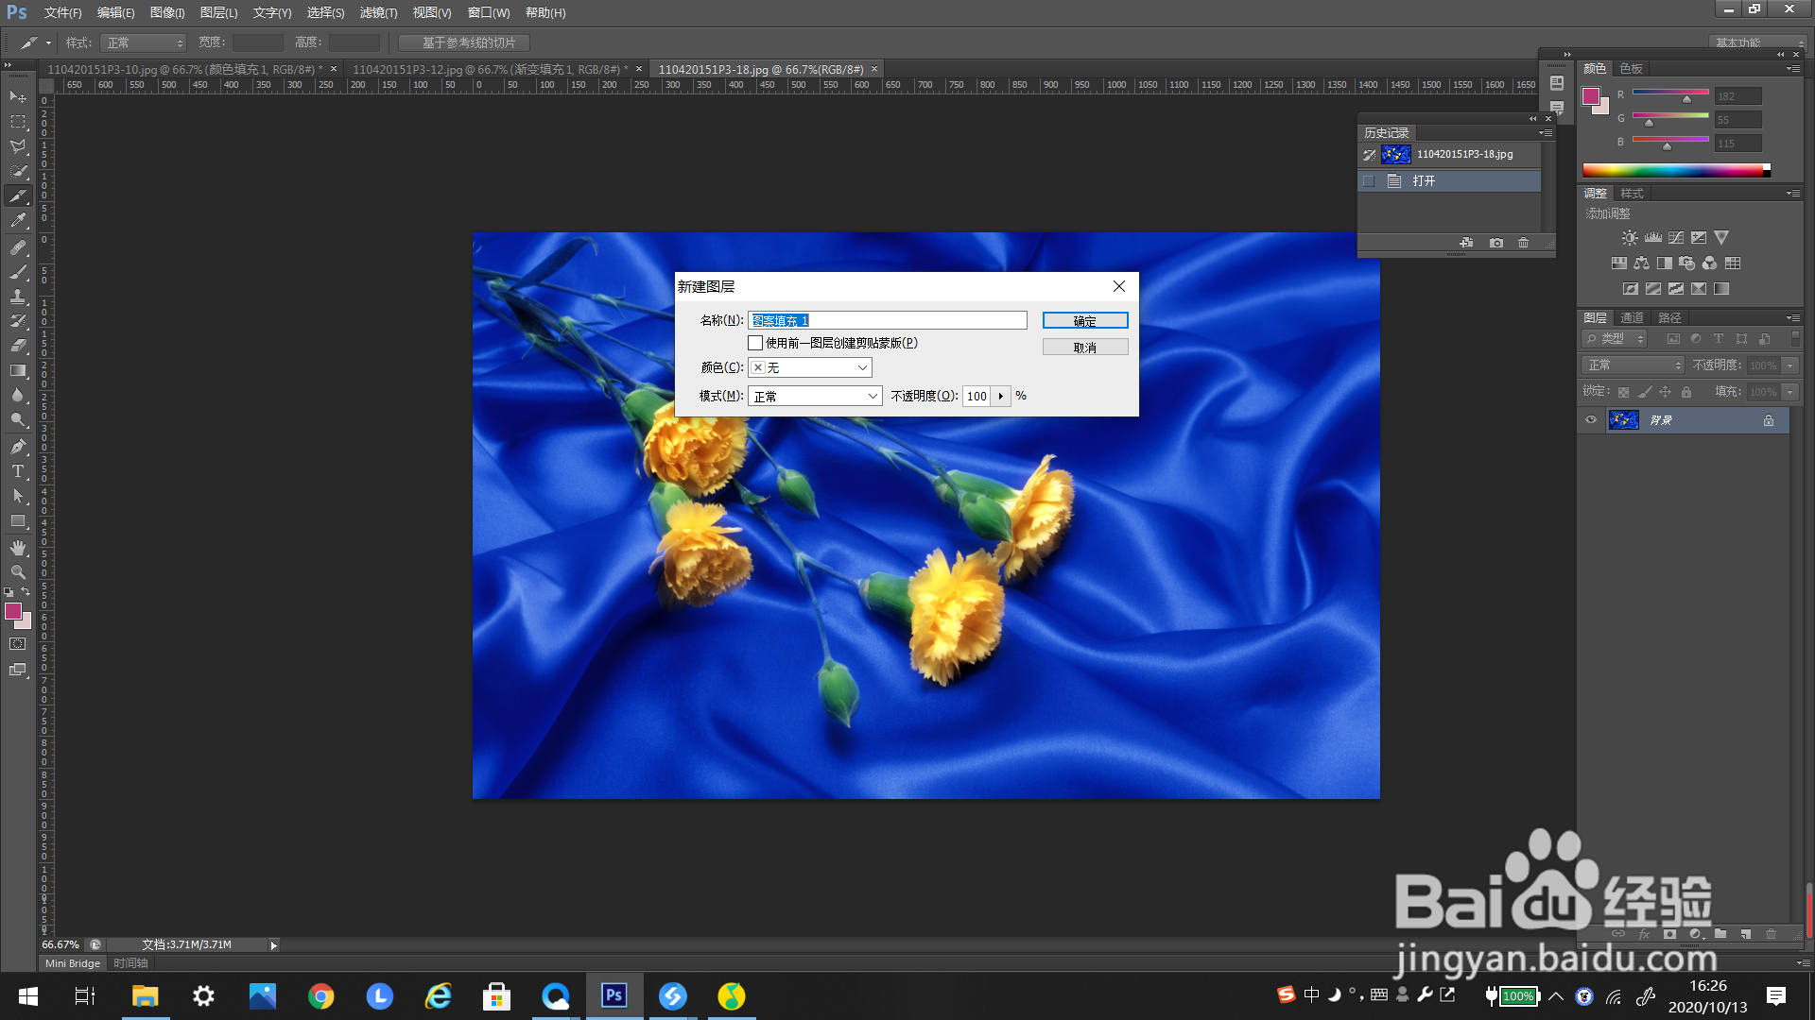This screenshot has width=1815, height=1020.
Task: Click the 确定 button in dialog
Action: 1084,321
